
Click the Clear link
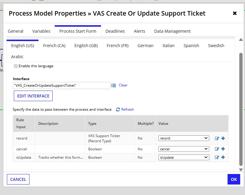tap(123, 85)
